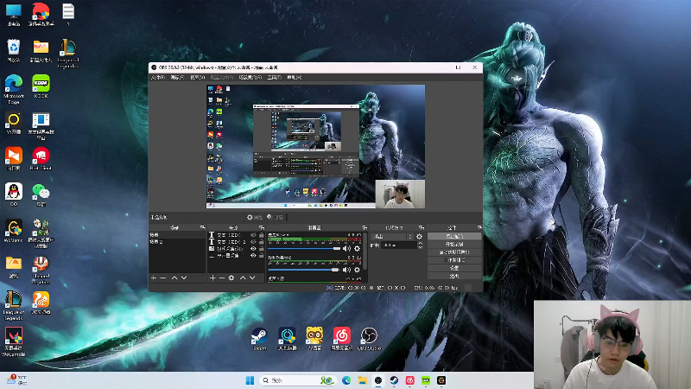The width and height of the screenshot is (691, 389).
Task: Remove selected scene with the minus icon
Action: click(163, 277)
